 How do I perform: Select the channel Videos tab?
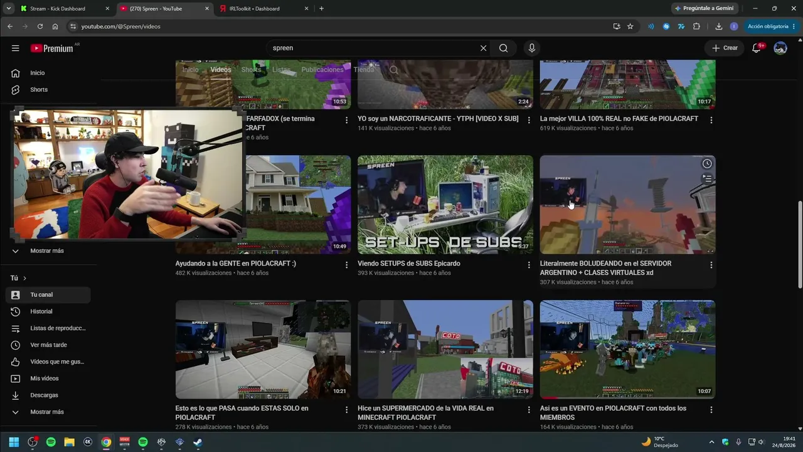(x=221, y=70)
